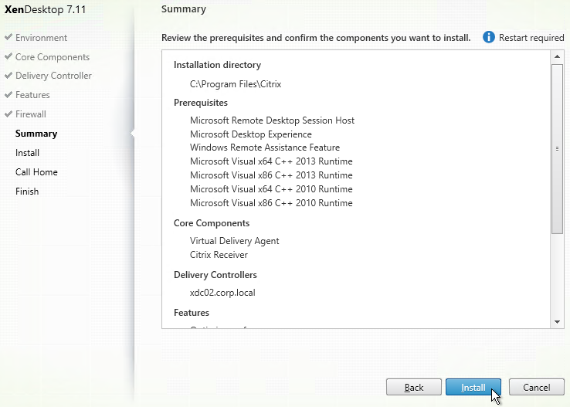The width and height of the screenshot is (570, 407).
Task: Click the checkmark icon next to Firewall
Action: 8,114
